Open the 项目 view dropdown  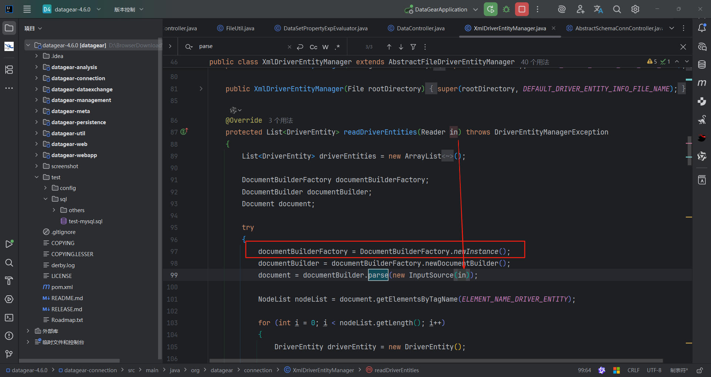click(33, 28)
